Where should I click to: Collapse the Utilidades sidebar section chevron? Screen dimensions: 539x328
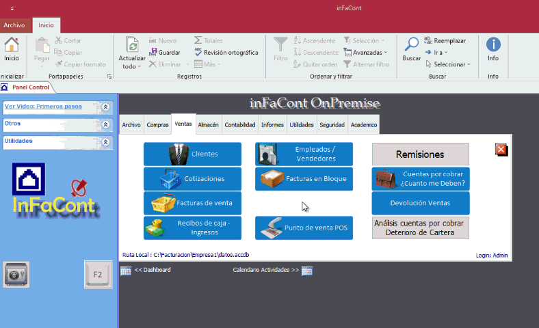tap(106, 142)
